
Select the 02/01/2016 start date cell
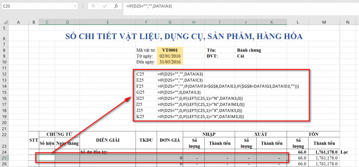tap(170, 56)
